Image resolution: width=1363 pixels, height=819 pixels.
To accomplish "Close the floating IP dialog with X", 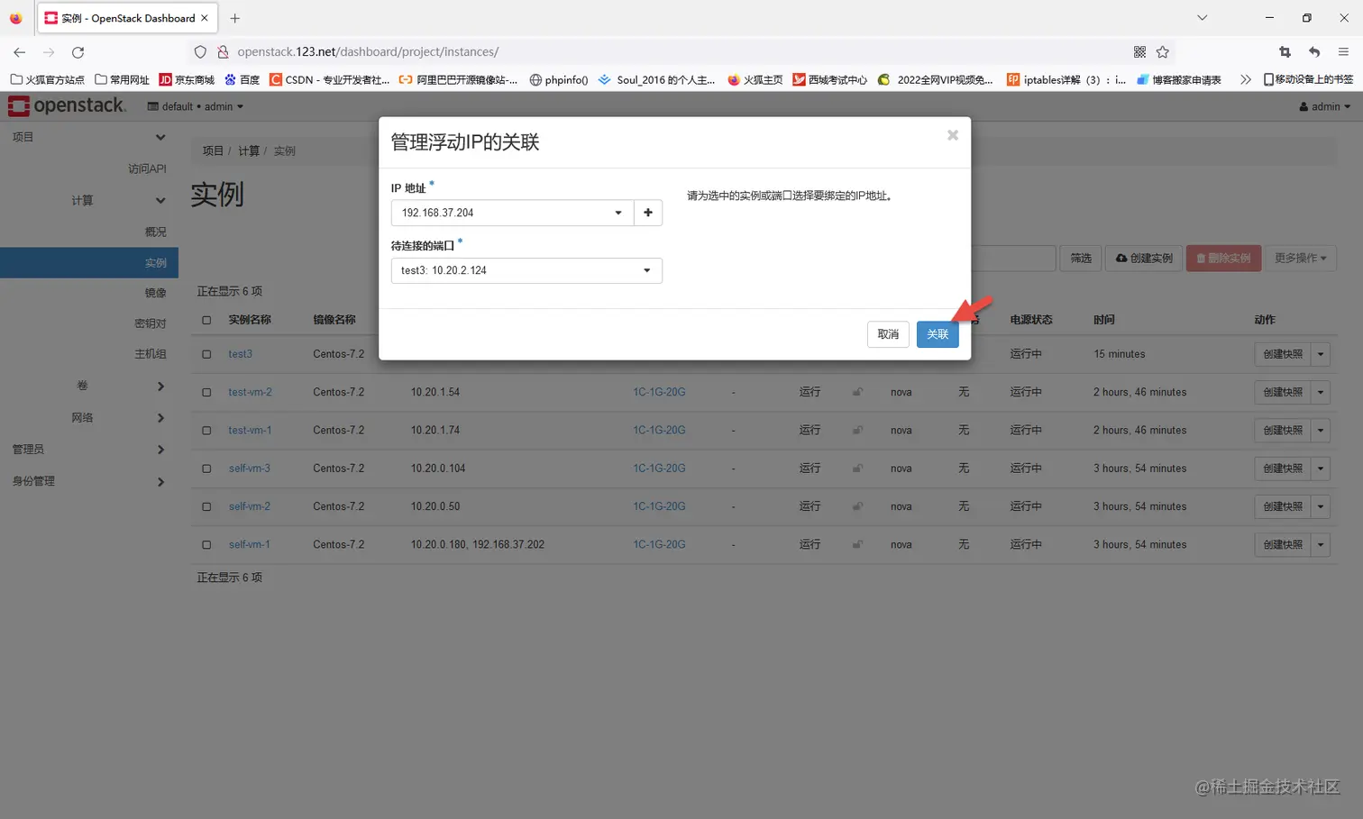I will coord(953,135).
